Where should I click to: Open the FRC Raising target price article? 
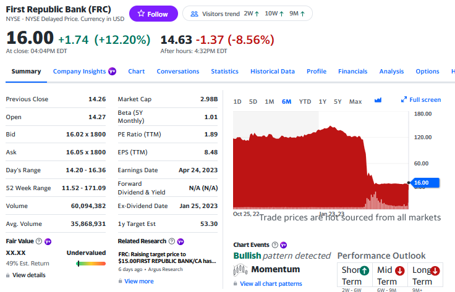167,257
